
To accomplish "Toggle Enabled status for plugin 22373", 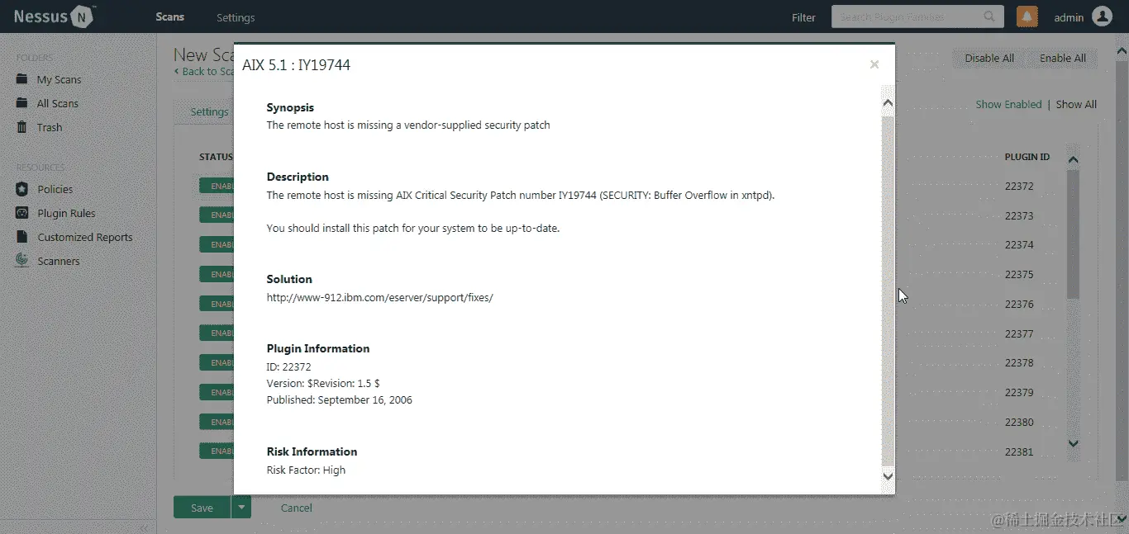I will point(217,215).
